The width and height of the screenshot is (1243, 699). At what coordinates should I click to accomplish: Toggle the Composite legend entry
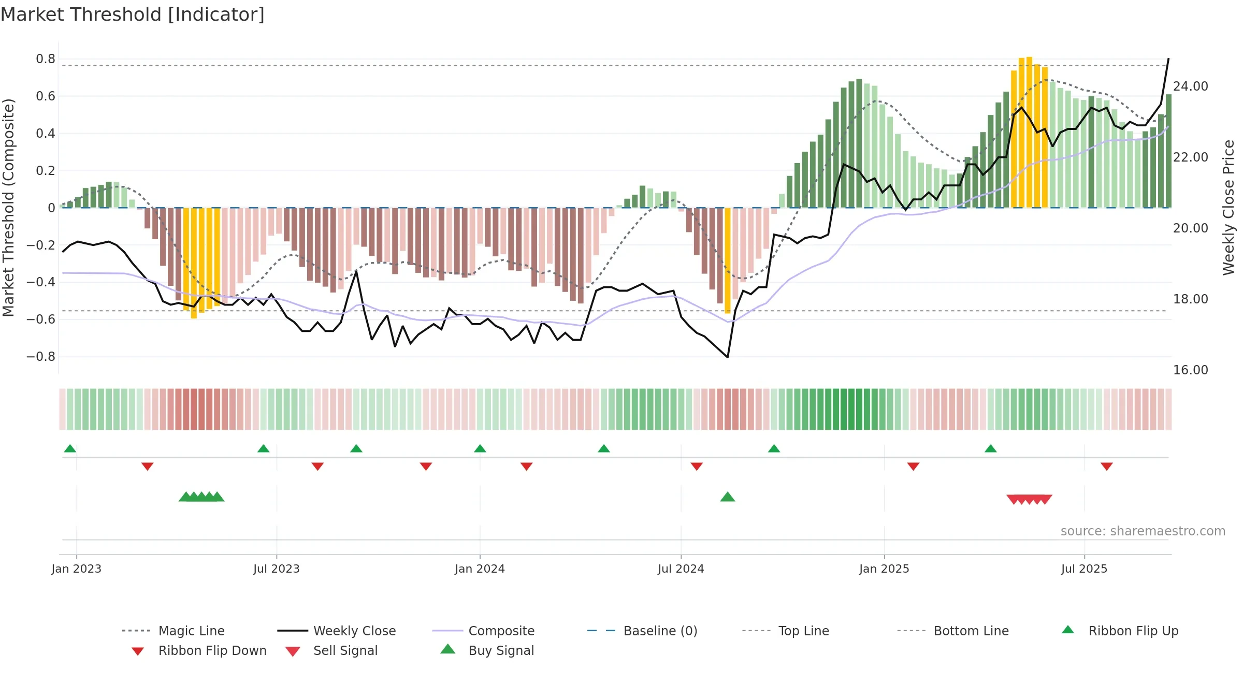pyautogui.click(x=483, y=631)
